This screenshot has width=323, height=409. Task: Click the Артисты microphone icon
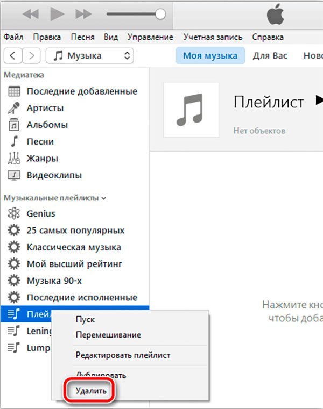tap(13, 108)
